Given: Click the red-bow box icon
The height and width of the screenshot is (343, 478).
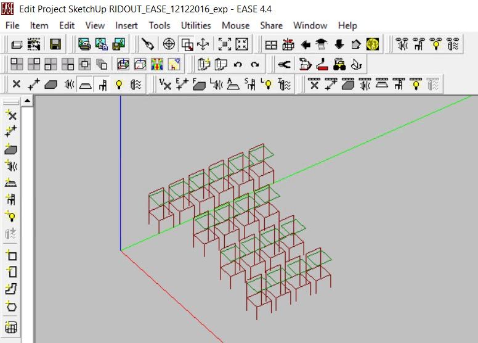Looking at the screenshot, I should tap(288, 44).
